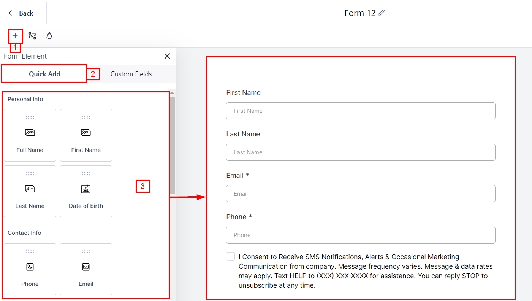Switch to the Quick Add tab

[x=44, y=74]
